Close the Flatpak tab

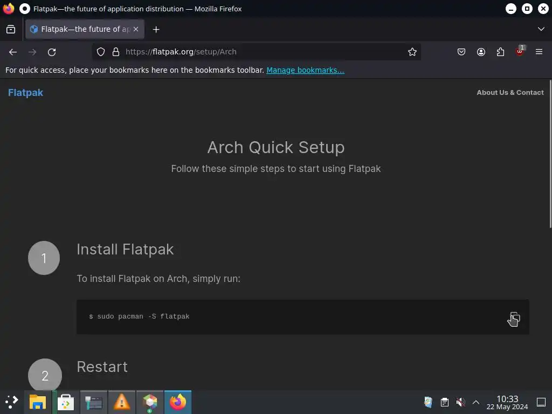(136, 29)
